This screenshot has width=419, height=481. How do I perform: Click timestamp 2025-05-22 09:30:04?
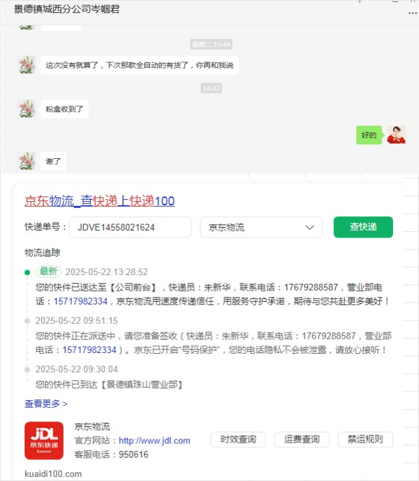click(77, 369)
